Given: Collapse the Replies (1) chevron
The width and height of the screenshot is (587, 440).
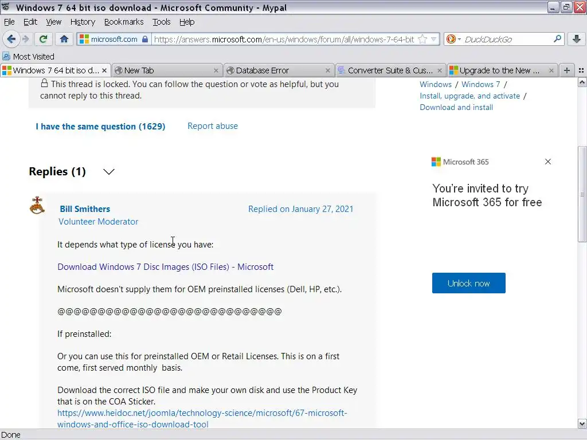Looking at the screenshot, I should 108,172.
